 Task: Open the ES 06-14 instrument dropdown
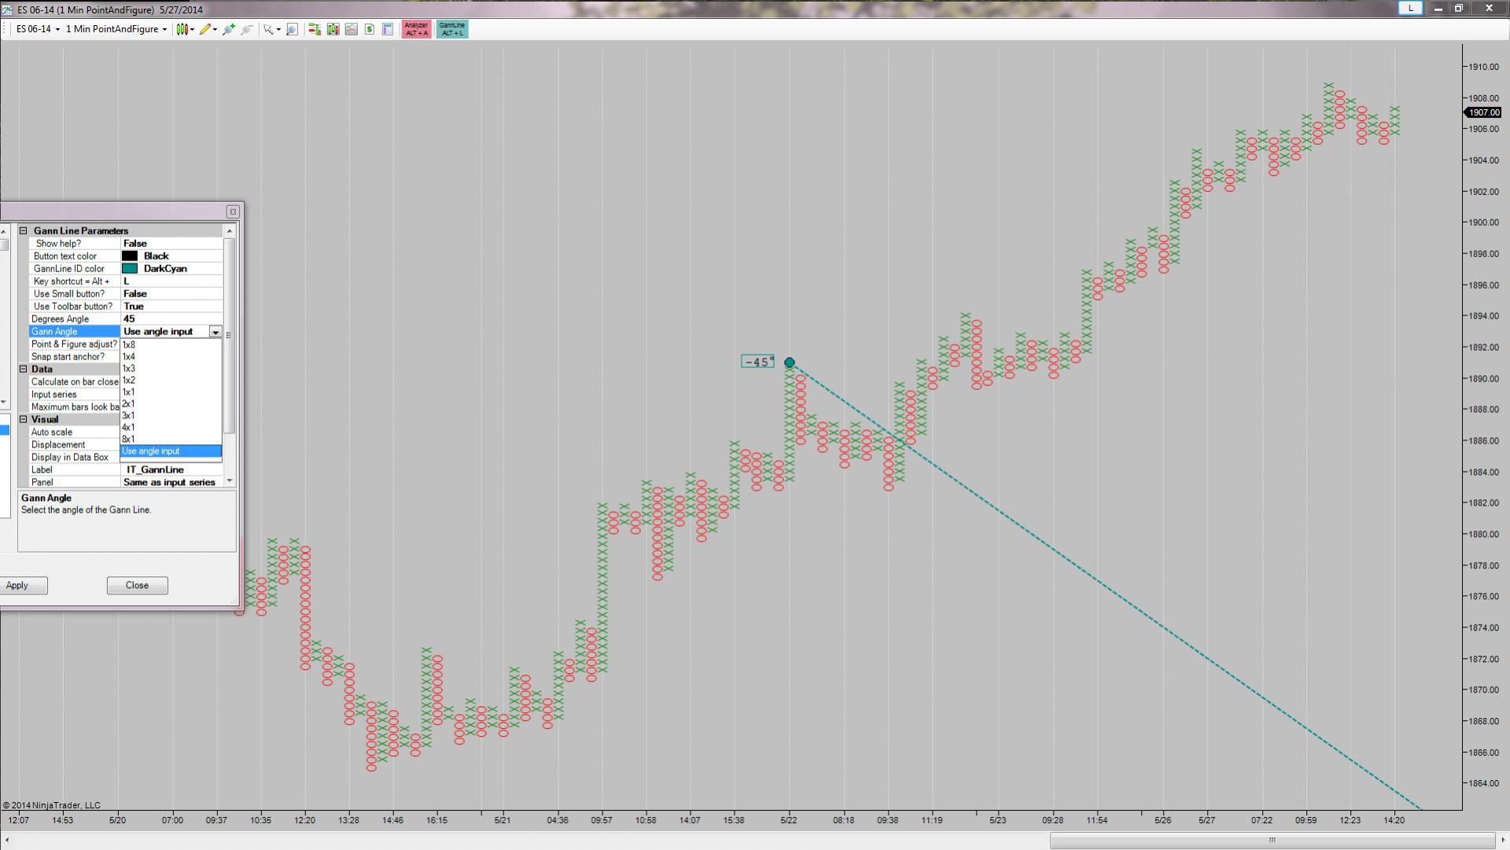(38, 29)
